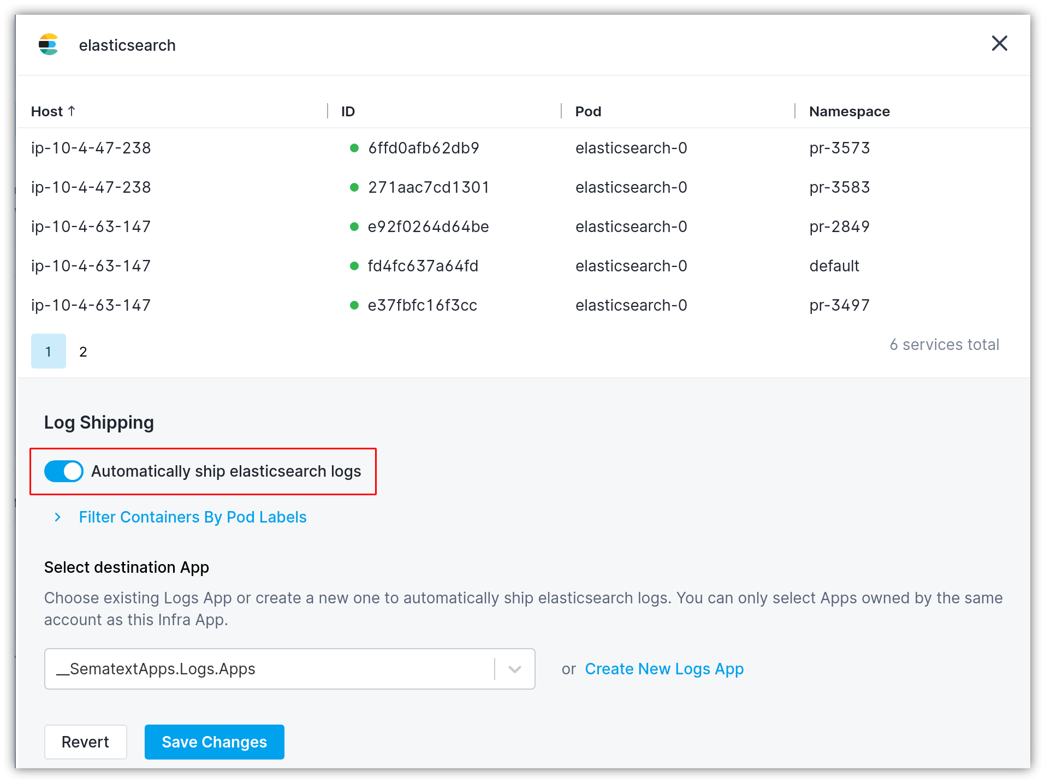Close the elasticsearch dialog
Viewport: 1045px width, 783px height.
999,43
